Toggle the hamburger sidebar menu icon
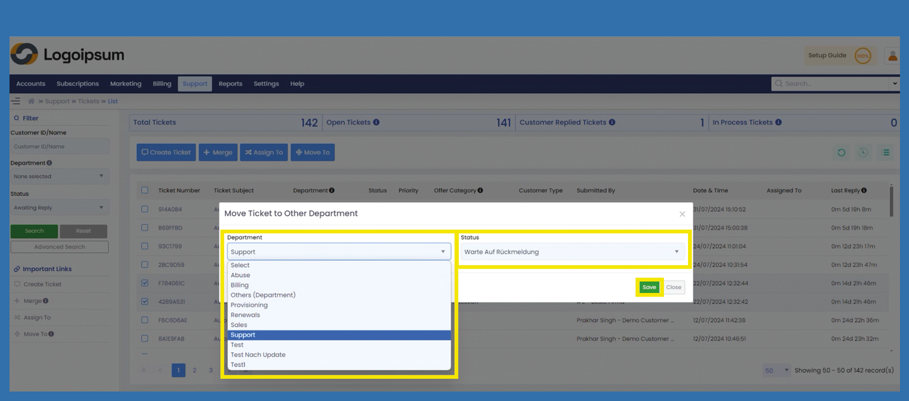Image resolution: width=909 pixels, height=401 pixels. pyautogui.click(x=16, y=101)
